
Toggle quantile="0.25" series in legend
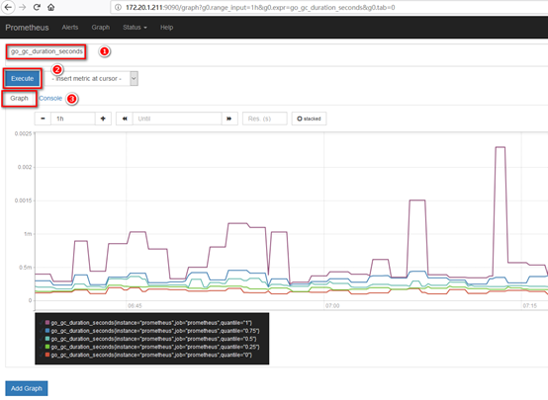point(149,347)
